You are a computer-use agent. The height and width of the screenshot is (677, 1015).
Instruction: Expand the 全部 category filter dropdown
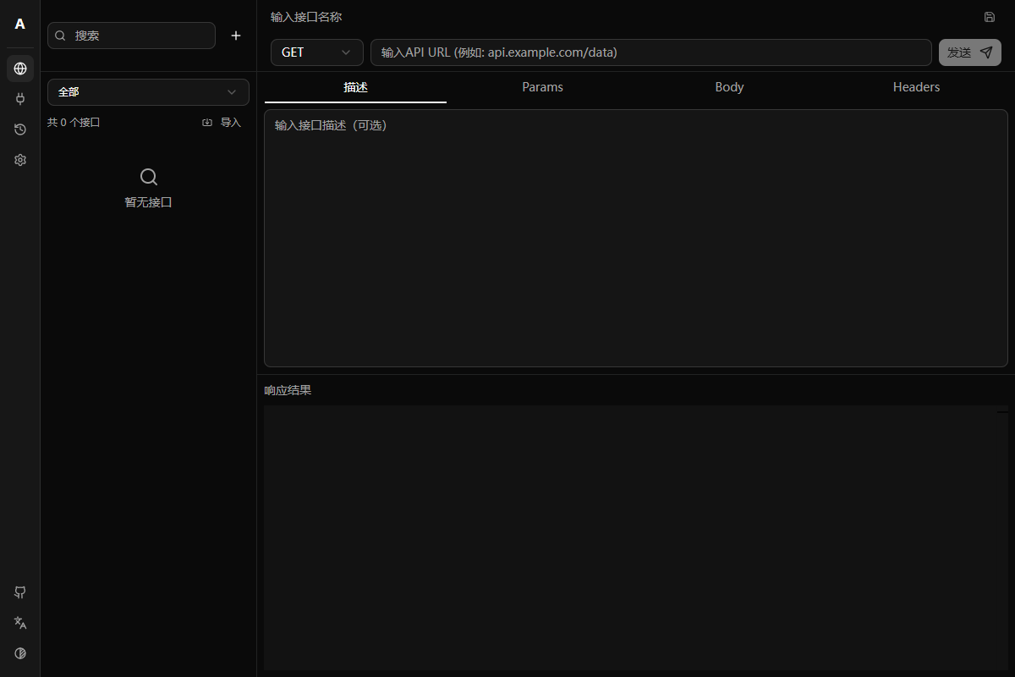148,92
